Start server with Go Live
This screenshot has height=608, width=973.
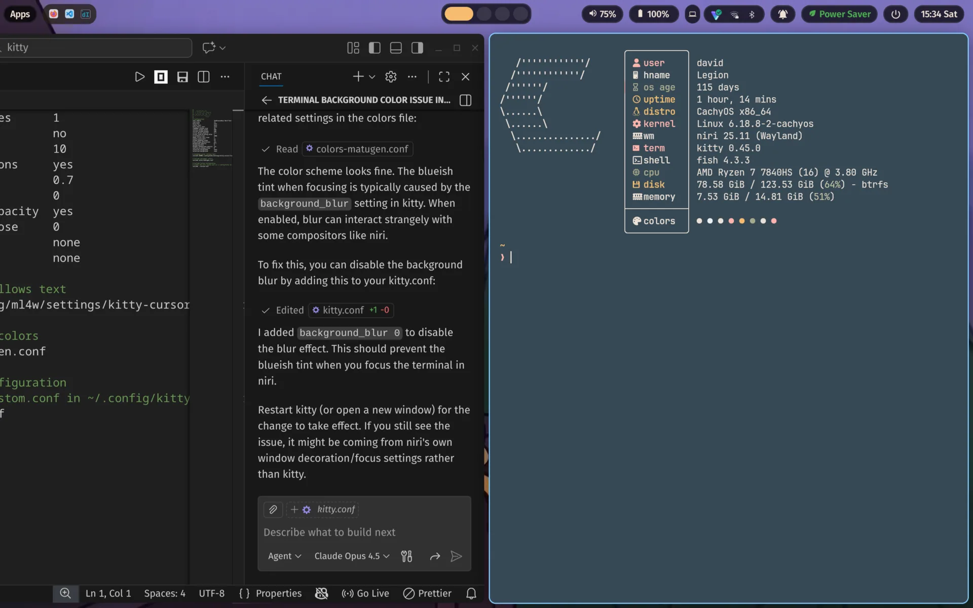365,593
